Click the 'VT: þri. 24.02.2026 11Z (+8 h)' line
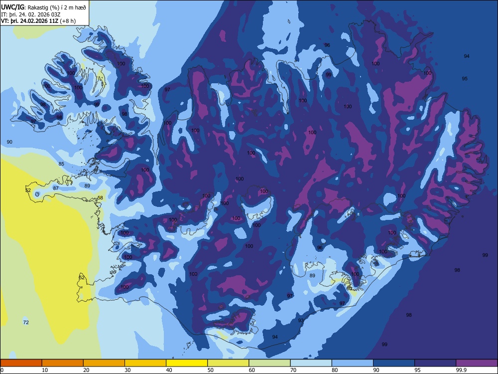498x374 pixels. (x=38, y=21)
